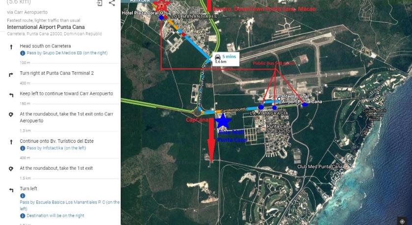
Task: Click the Hotel Plaza Coral map marker
Action: point(162,13)
